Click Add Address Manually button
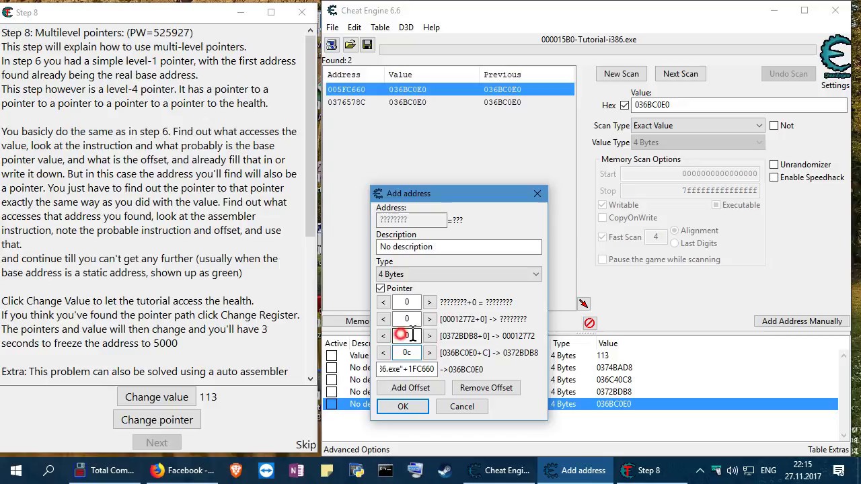This screenshot has height=484, width=861. coord(802,321)
